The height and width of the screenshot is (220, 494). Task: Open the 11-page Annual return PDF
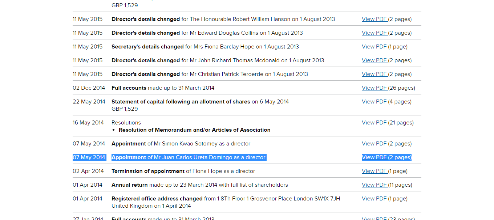[374, 185]
